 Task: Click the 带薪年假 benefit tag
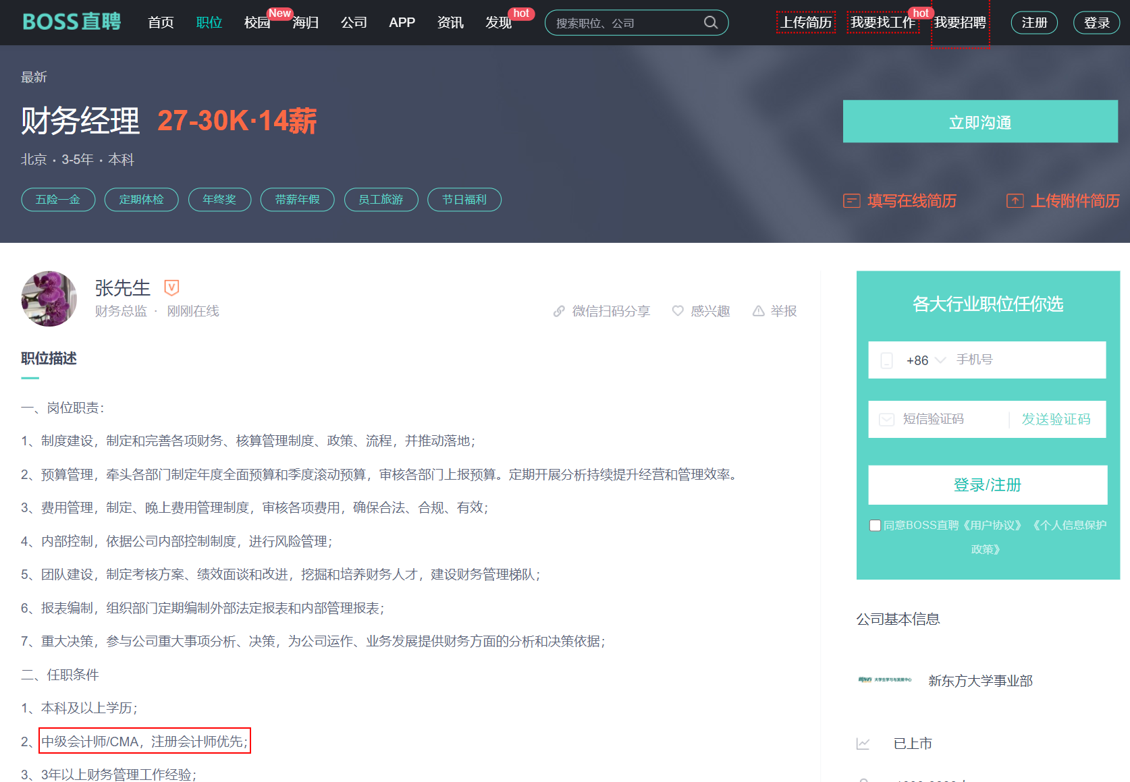298,200
